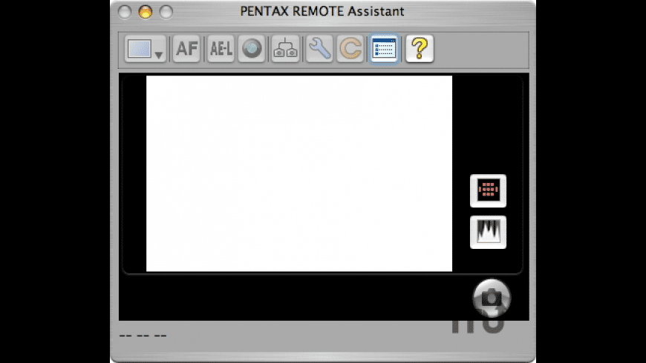Click the '-- -- --' status text
The image size is (646, 363).
coord(143,336)
